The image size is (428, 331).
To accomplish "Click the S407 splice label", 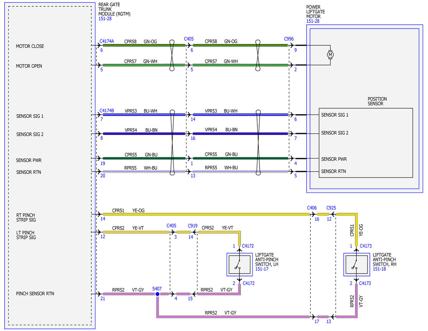I will [157, 289].
